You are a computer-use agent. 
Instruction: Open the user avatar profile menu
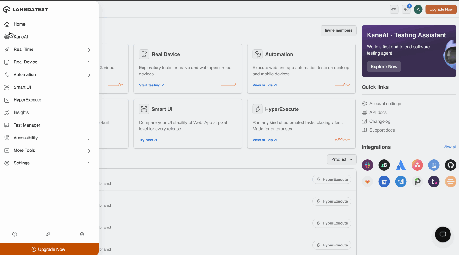coord(418,9)
